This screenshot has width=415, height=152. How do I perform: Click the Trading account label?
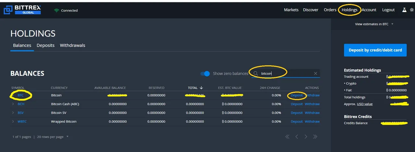356,77
